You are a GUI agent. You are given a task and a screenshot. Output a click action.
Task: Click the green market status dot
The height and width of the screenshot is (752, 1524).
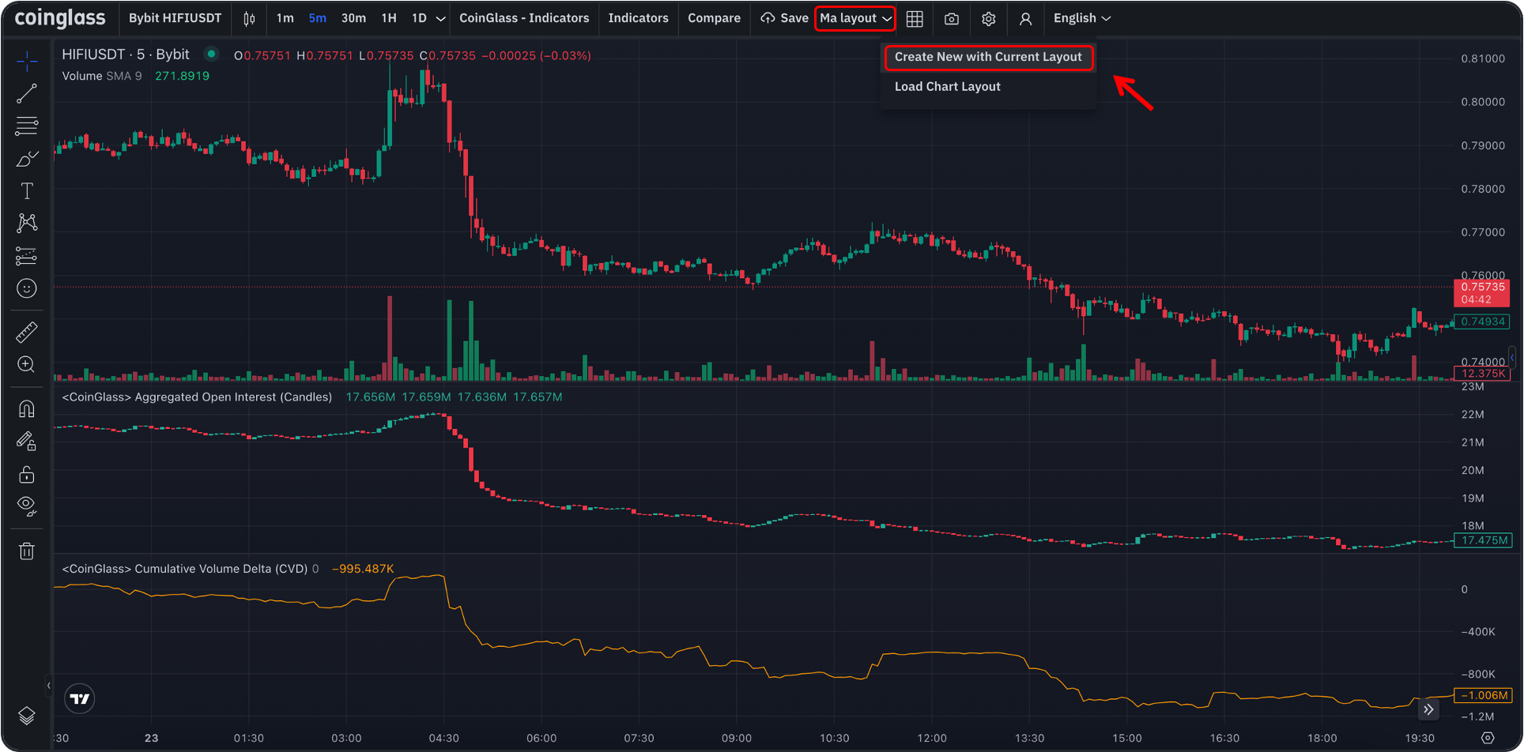[x=211, y=55]
